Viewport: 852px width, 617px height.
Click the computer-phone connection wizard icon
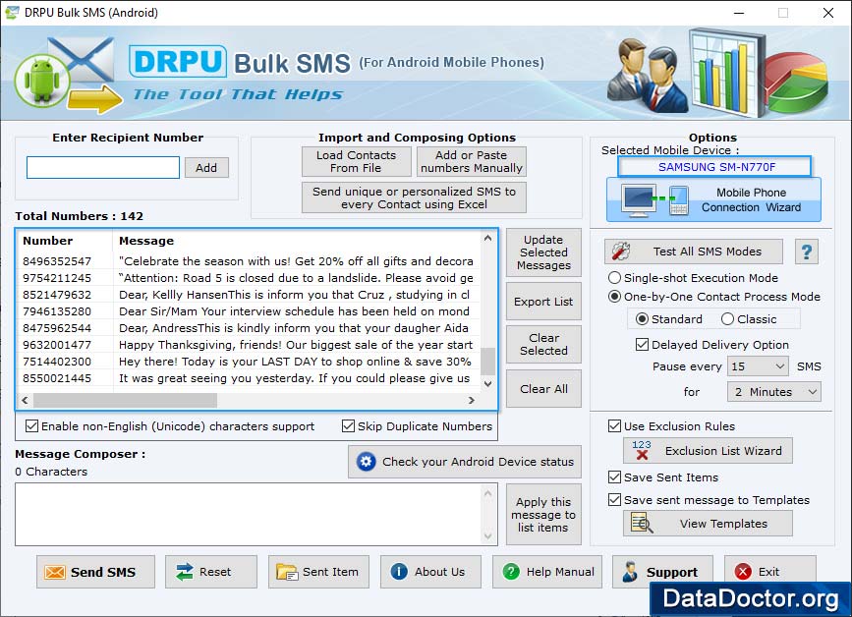coord(655,200)
